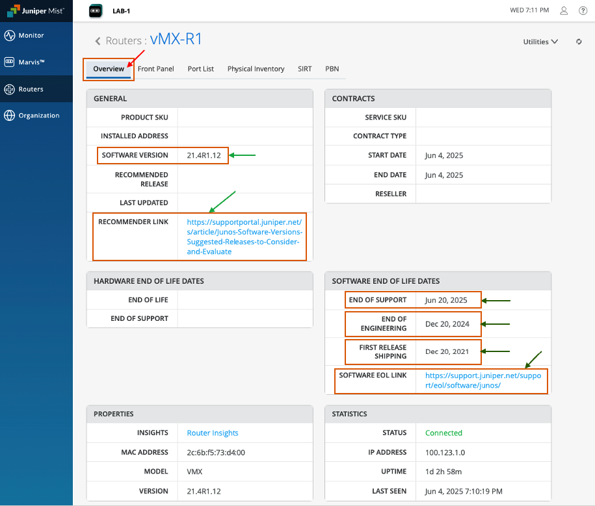Click the LAB-1 site icon
The image size is (595, 506).
click(96, 10)
